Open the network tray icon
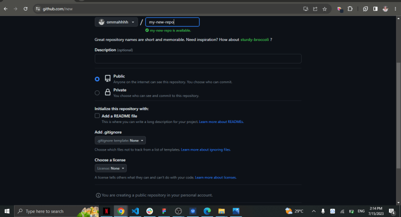 coord(342,211)
